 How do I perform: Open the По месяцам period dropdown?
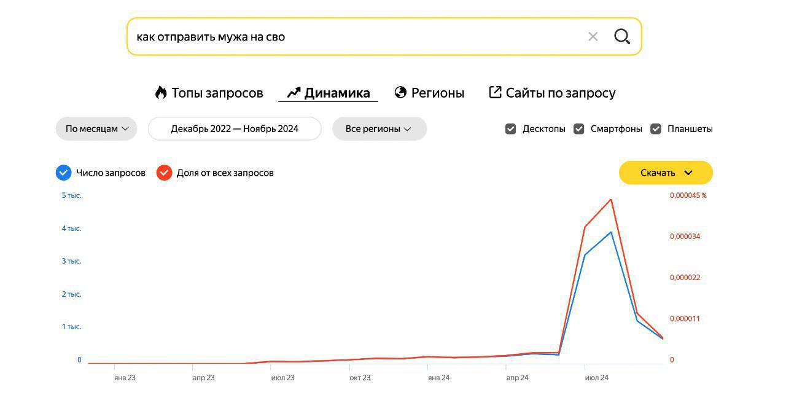[96, 129]
